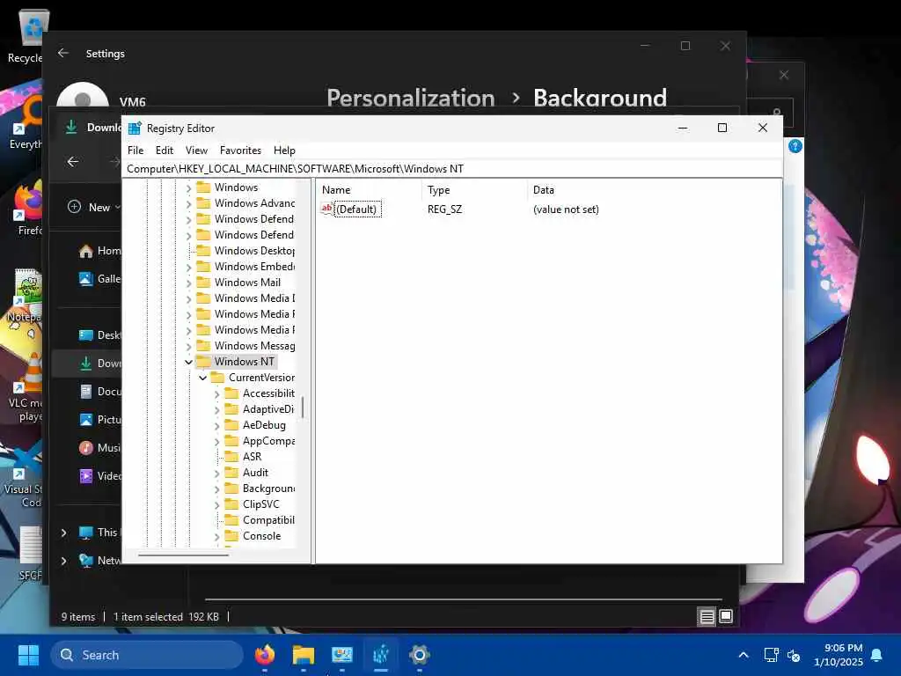The image size is (901, 676).
Task: Select the Windows NT key
Action: (x=245, y=362)
